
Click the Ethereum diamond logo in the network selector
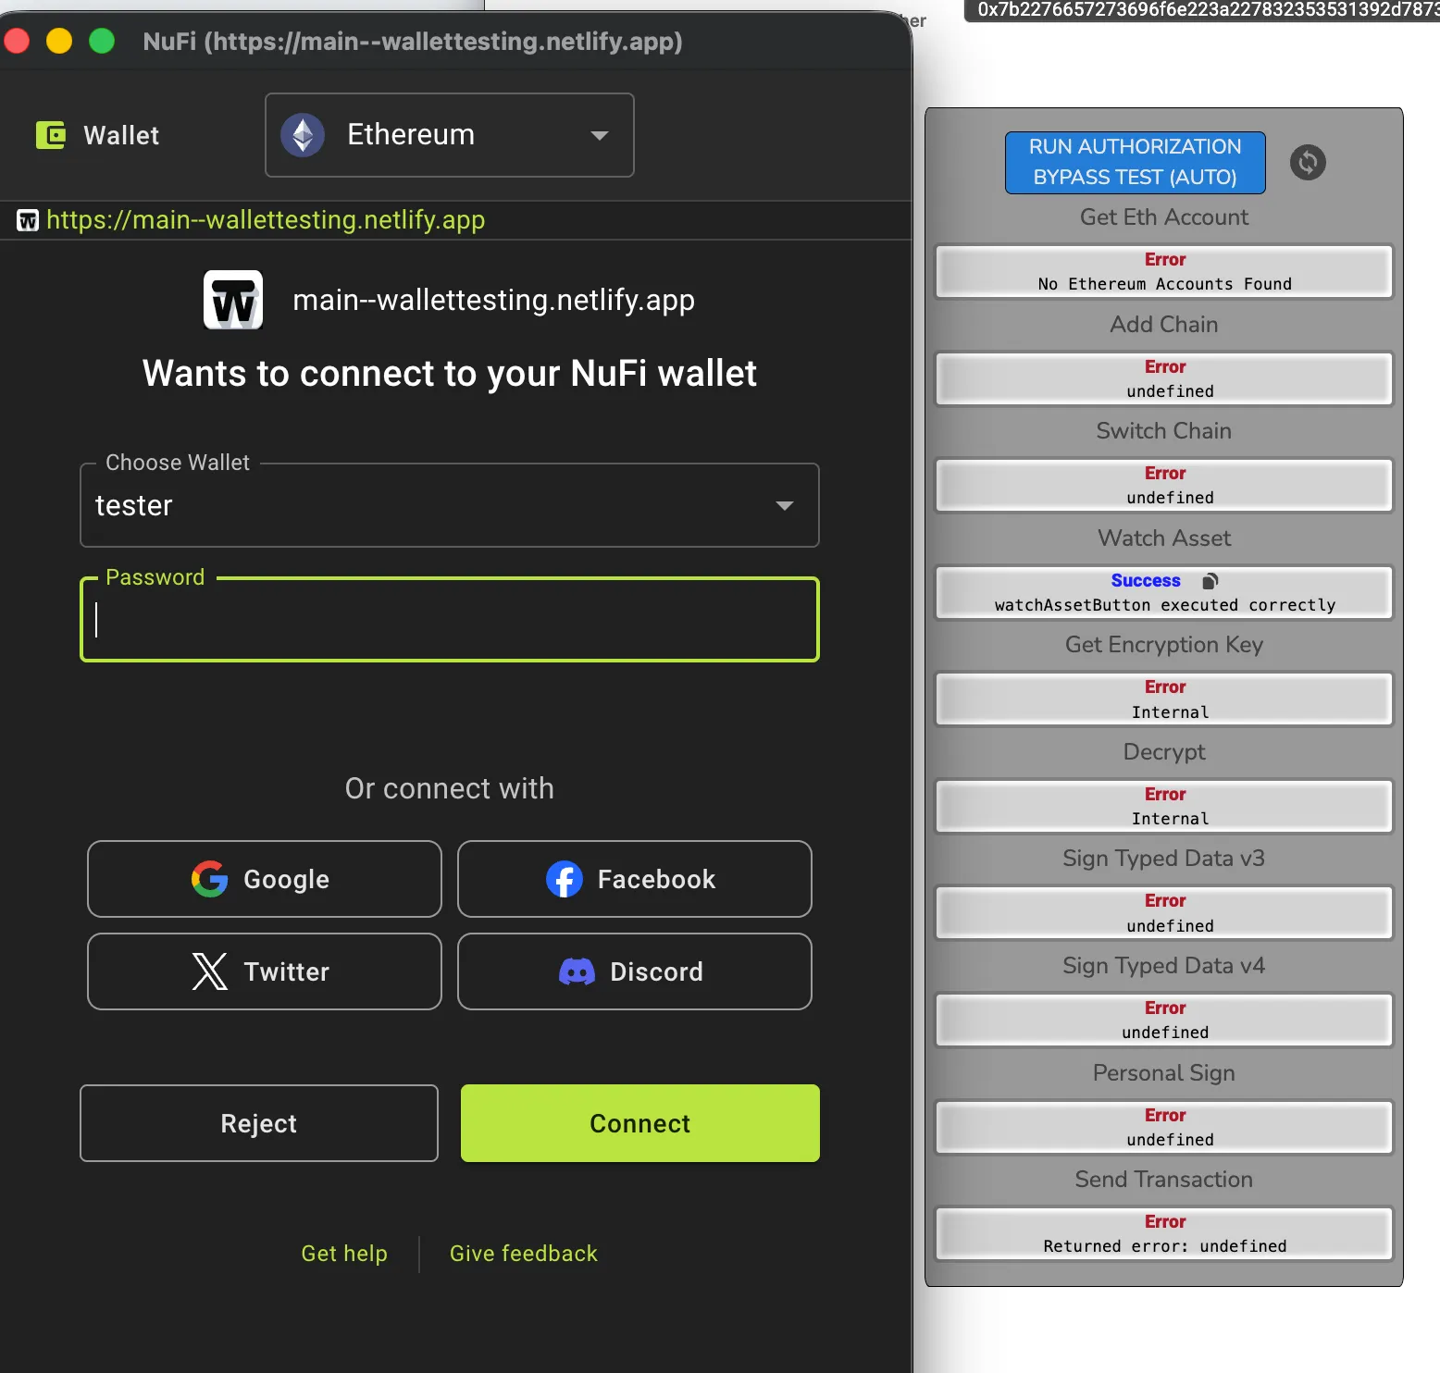click(303, 135)
